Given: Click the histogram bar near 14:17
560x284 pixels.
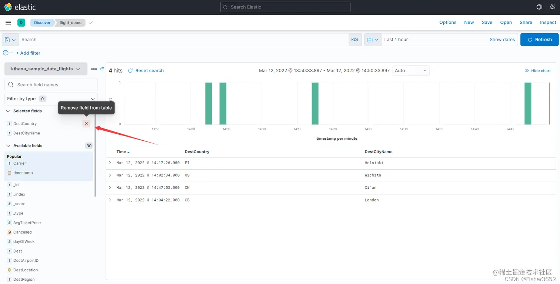Looking at the screenshot, I should tap(315, 103).
